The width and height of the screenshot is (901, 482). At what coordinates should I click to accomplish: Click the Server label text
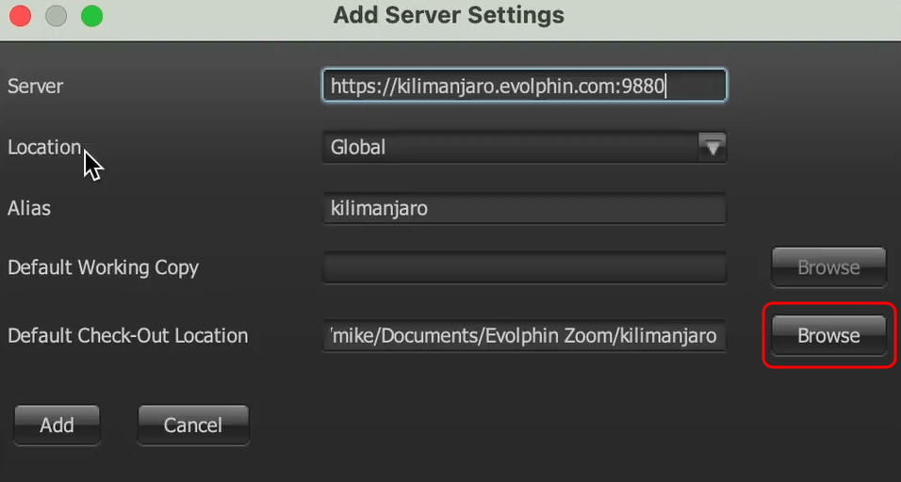(x=35, y=86)
